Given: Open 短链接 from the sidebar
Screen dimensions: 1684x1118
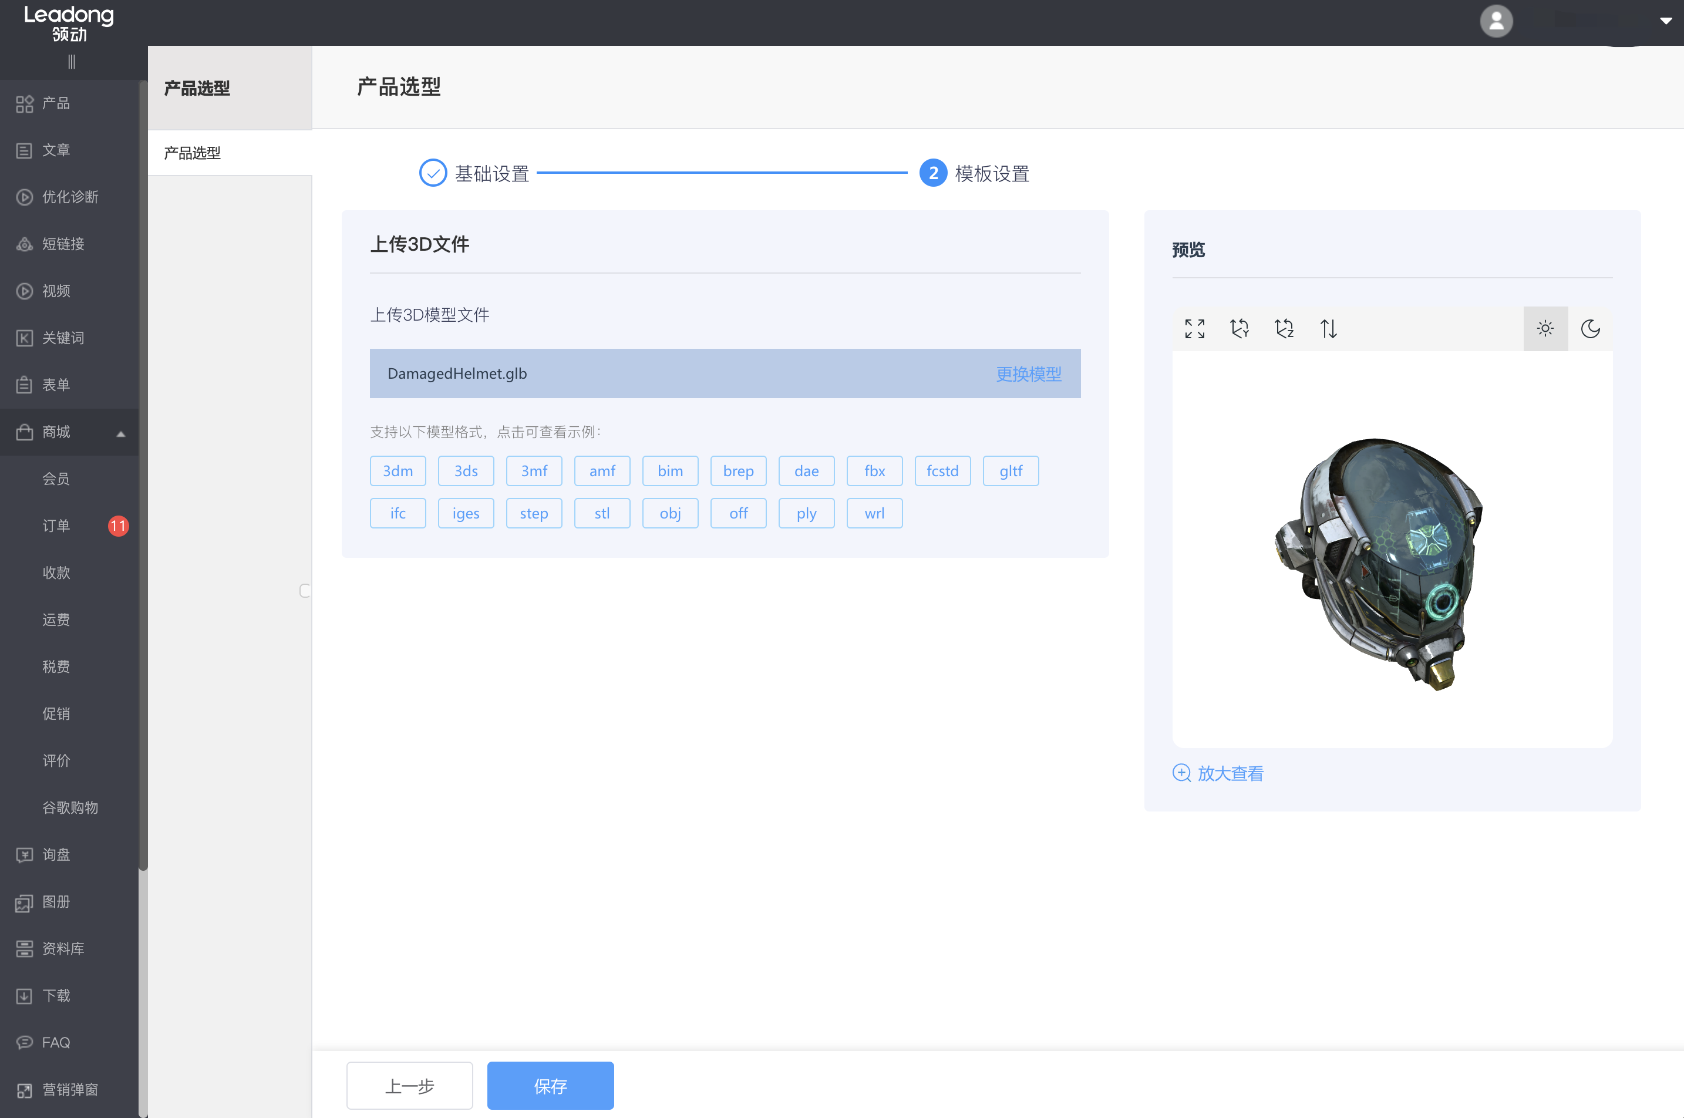Looking at the screenshot, I should click(x=62, y=244).
